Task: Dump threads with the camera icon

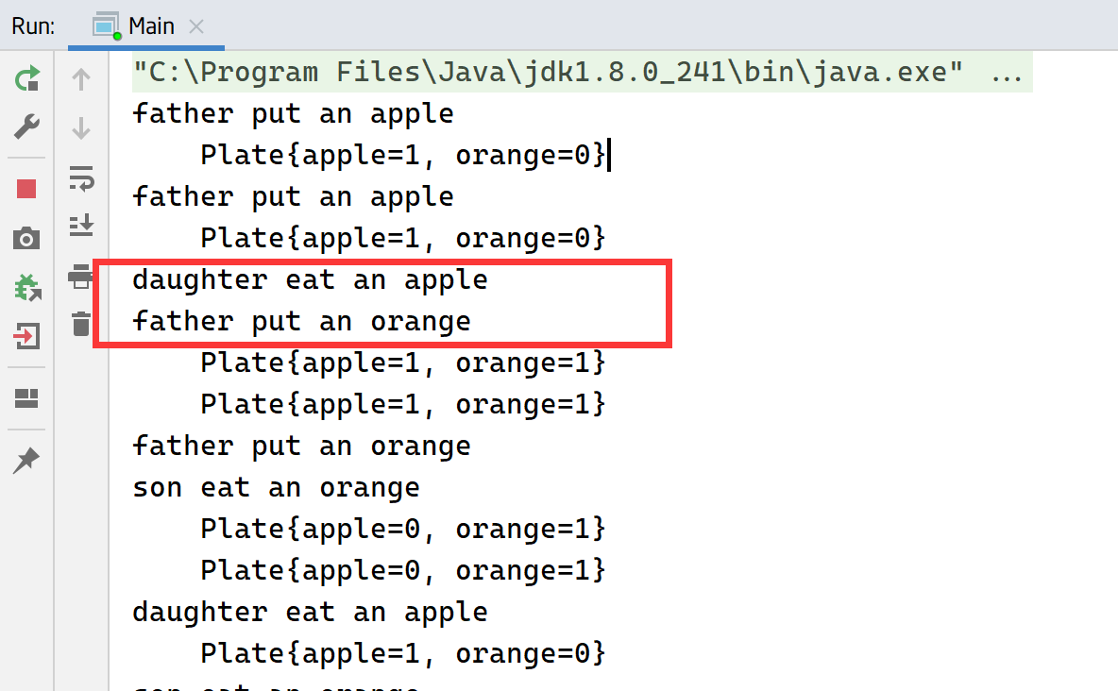Action: tap(26, 238)
